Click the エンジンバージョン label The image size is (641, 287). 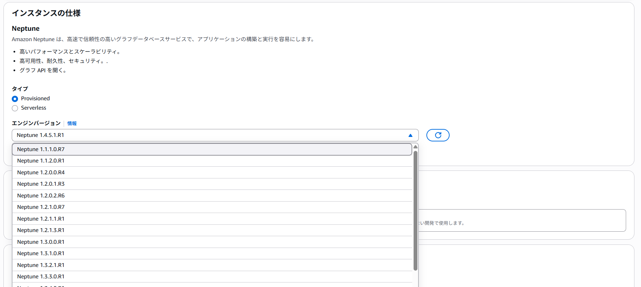(36, 123)
